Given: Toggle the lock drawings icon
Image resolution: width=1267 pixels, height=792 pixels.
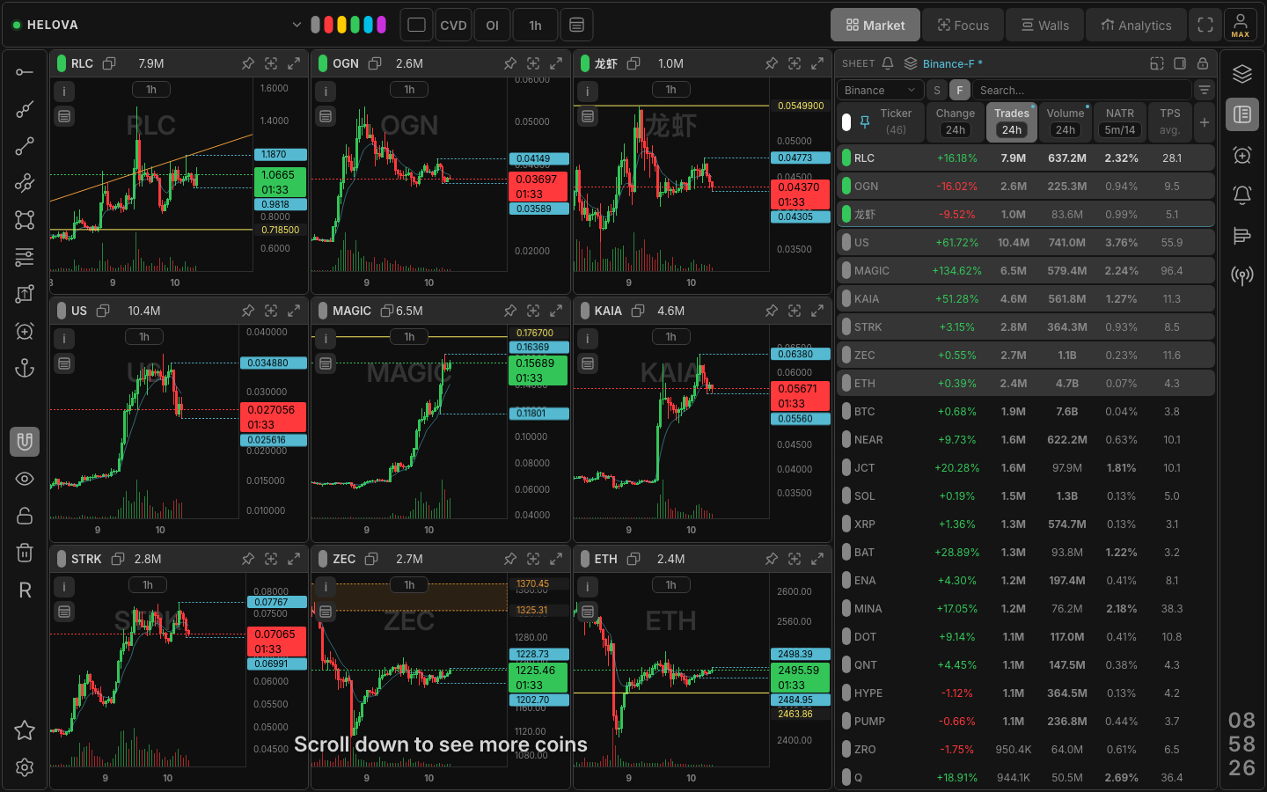Looking at the screenshot, I should click(25, 516).
